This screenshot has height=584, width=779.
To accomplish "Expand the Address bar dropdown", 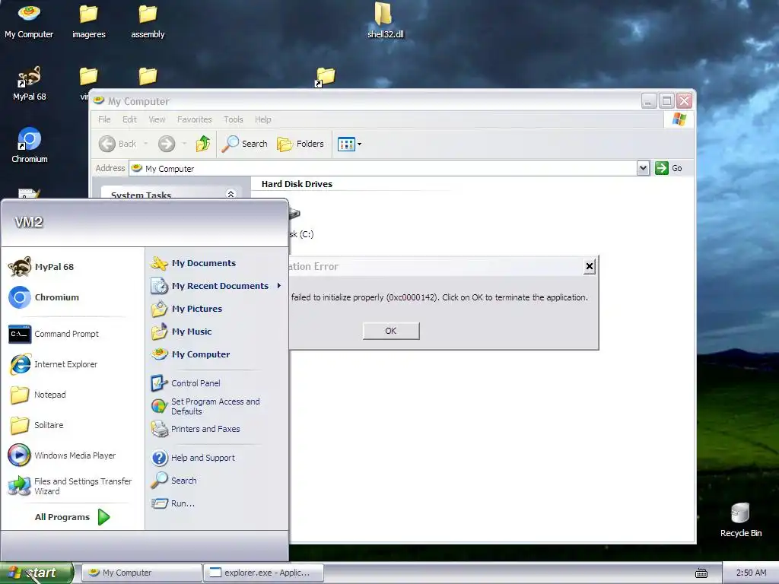I will click(643, 168).
